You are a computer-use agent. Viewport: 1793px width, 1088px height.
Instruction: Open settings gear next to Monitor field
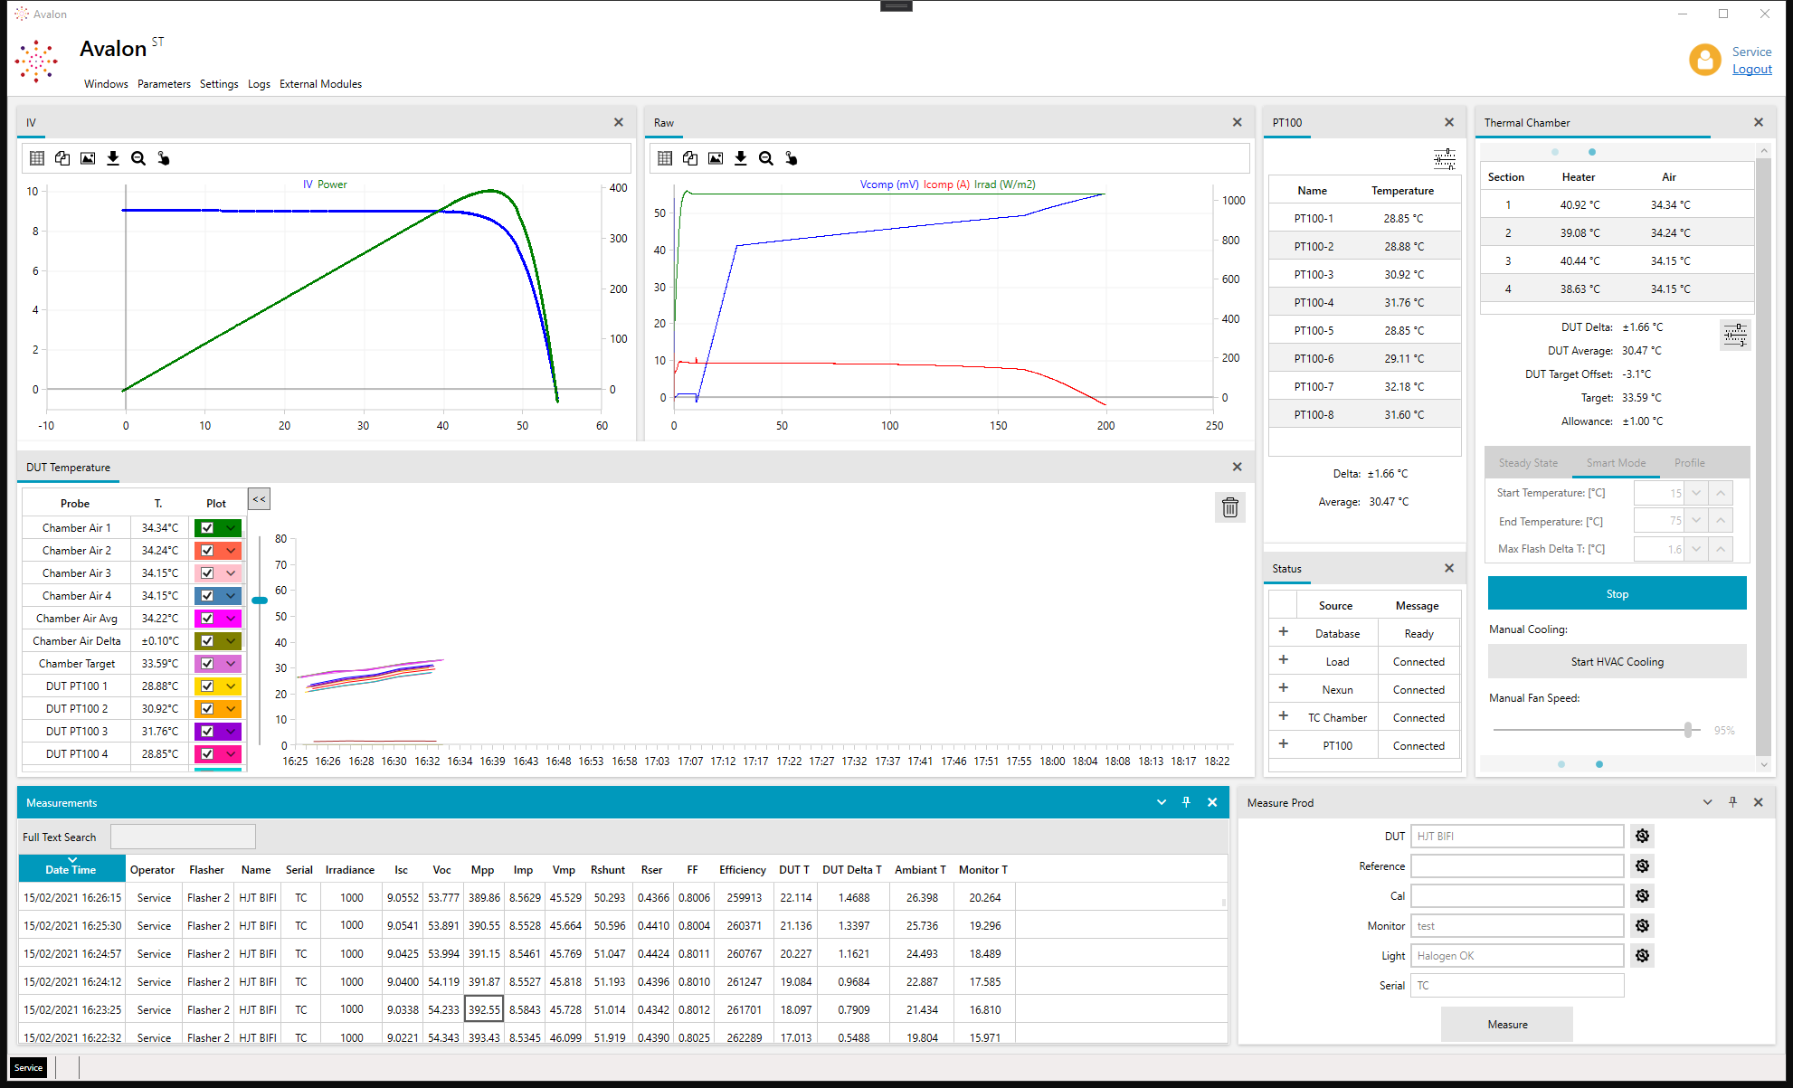coord(1643,926)
